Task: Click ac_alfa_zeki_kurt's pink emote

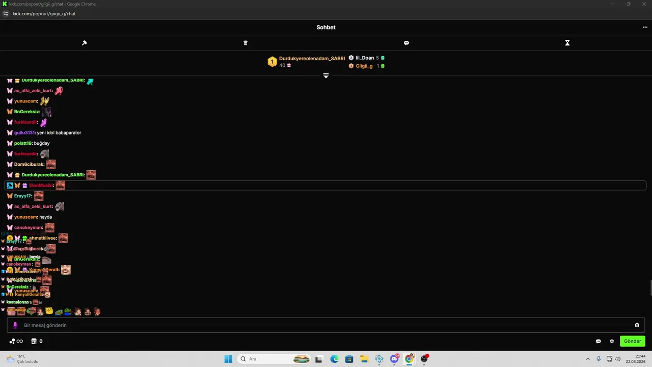Action: [x=59, y=91]
